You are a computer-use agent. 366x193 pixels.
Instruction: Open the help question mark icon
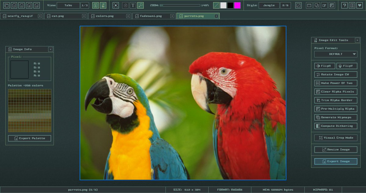pos(344,5)
